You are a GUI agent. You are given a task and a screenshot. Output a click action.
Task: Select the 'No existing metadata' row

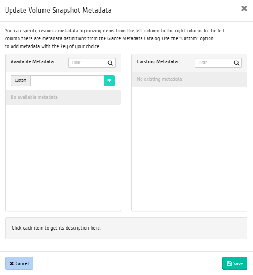pyautogui.click(x=189, y=79)
